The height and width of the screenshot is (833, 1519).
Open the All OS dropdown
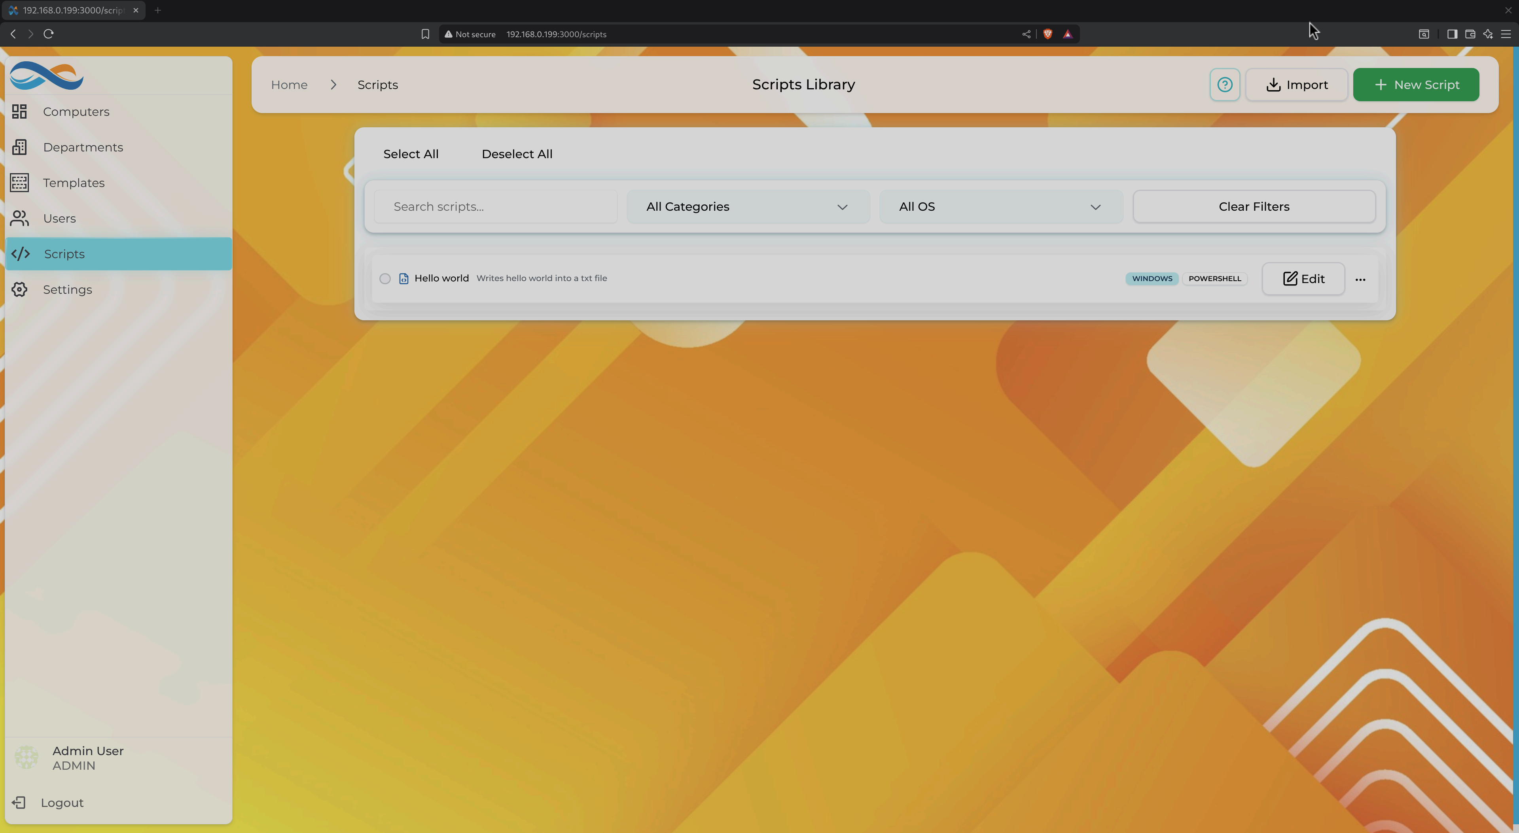[1000, 206]
